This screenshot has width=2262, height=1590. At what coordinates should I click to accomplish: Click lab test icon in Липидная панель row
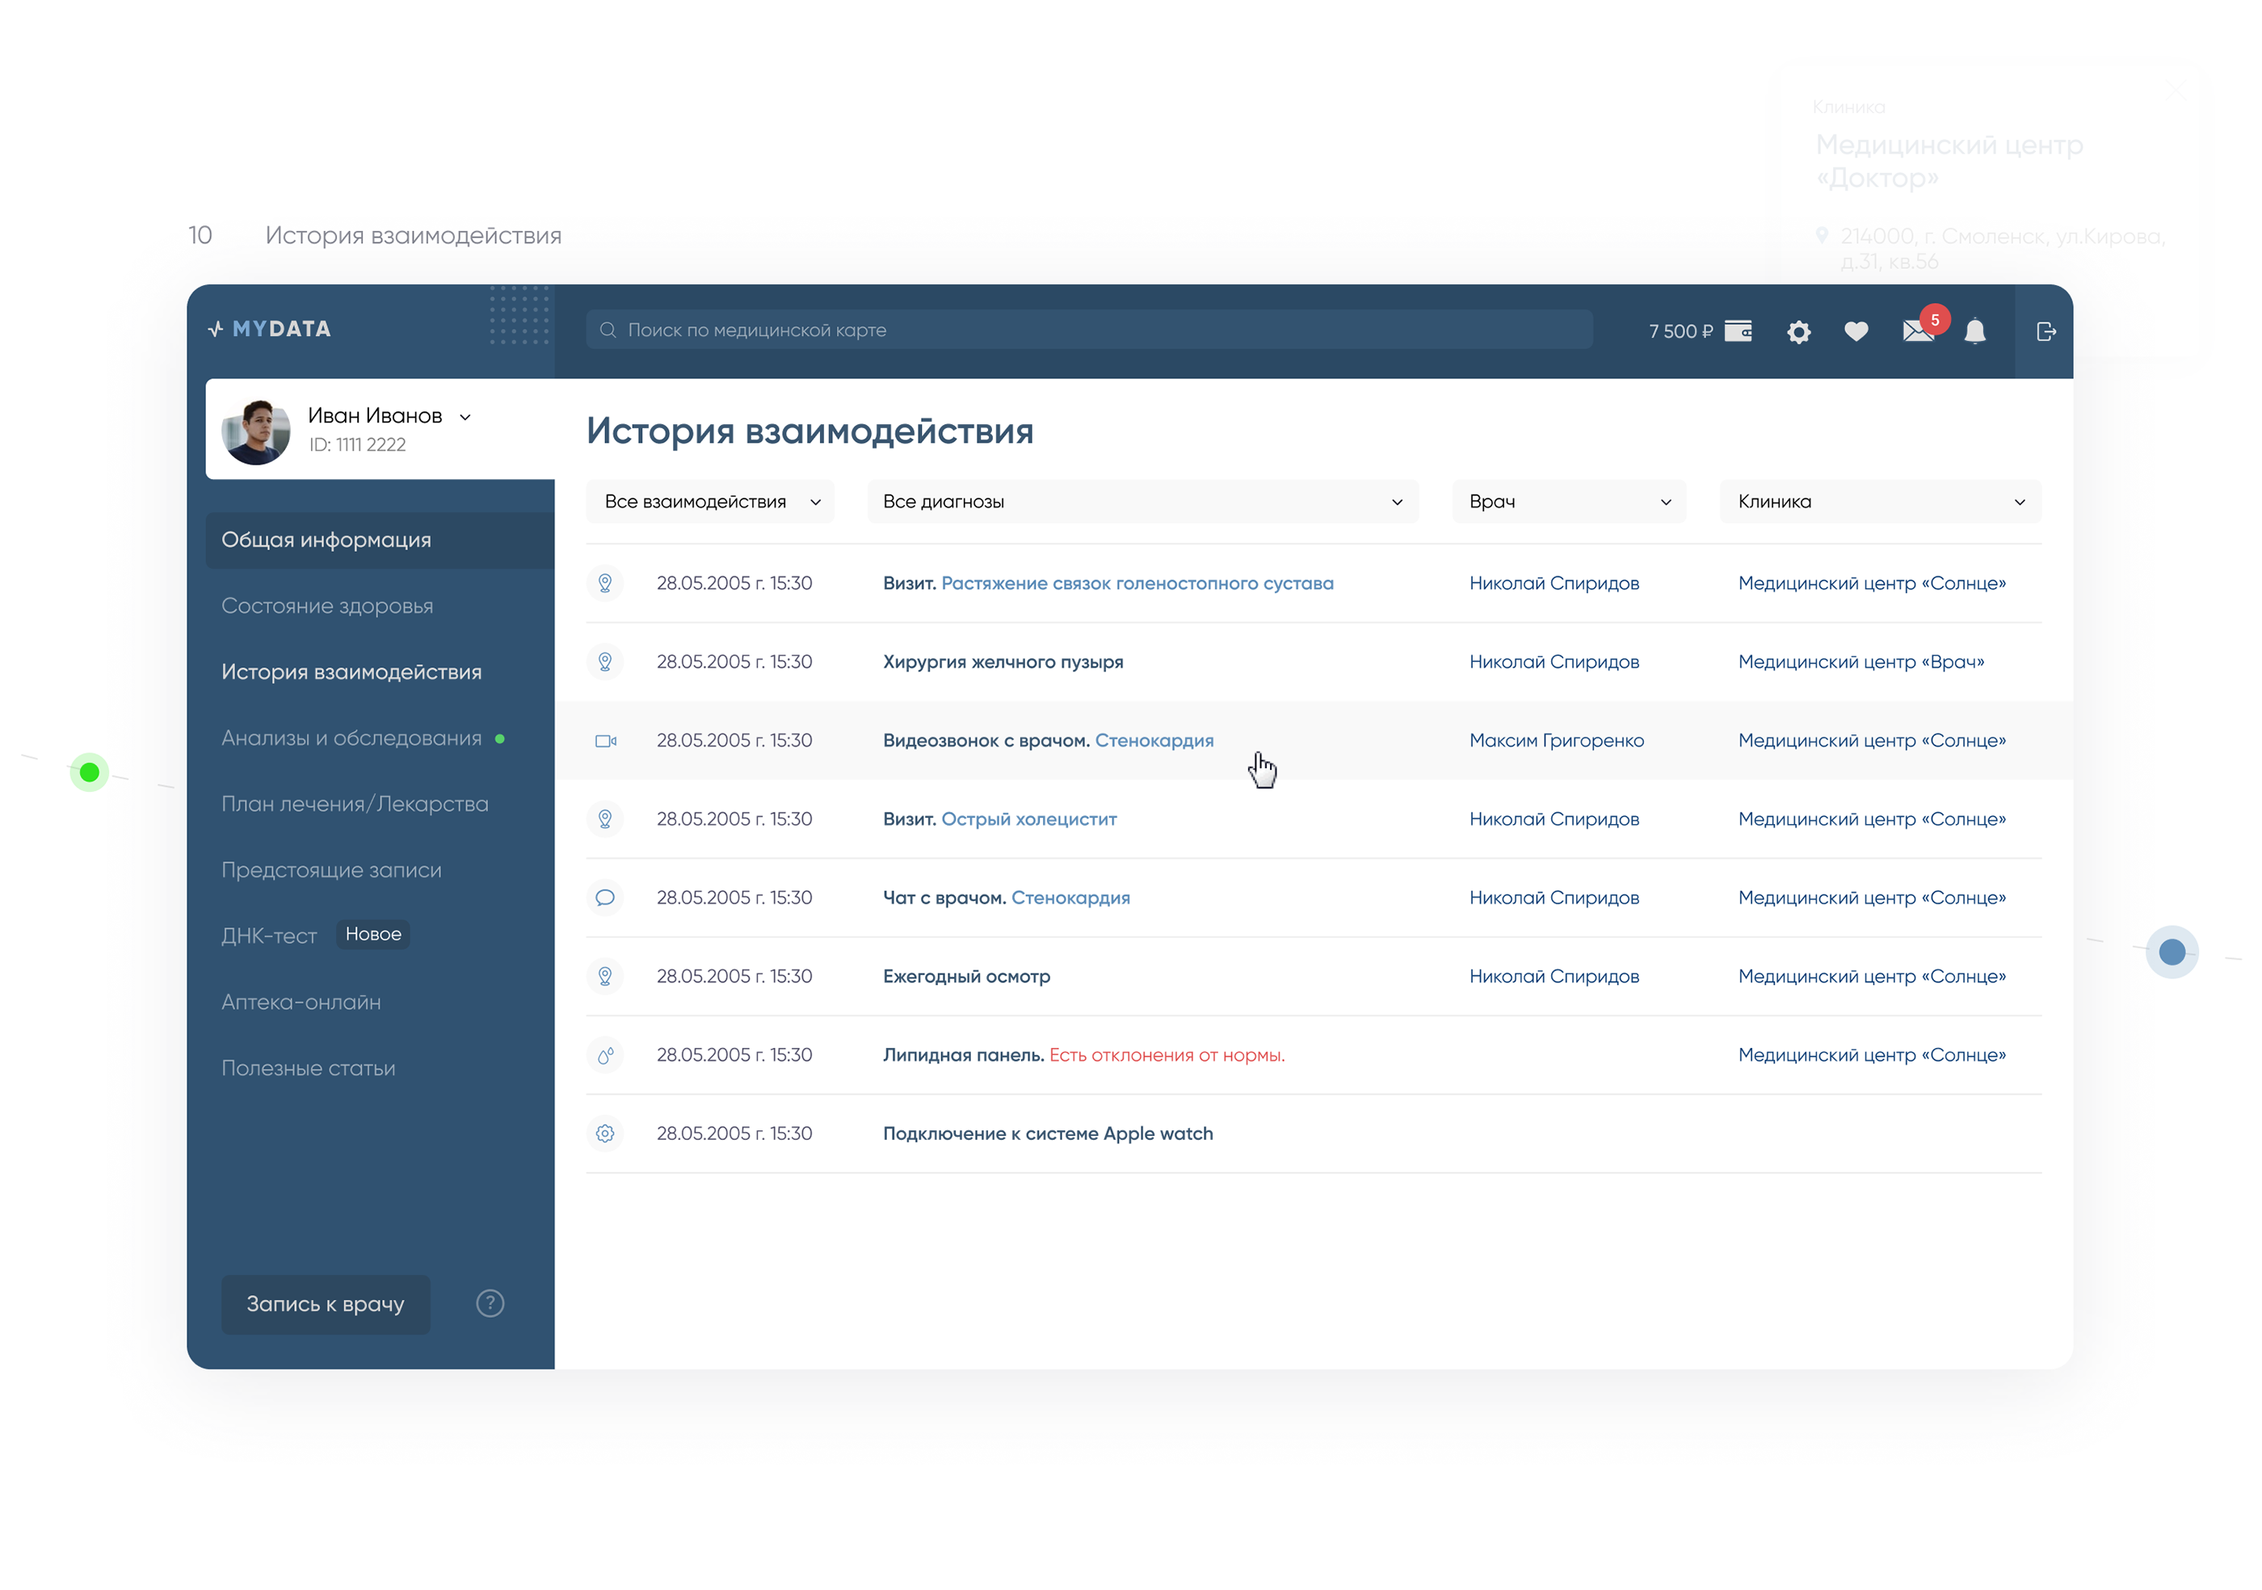point(605,1055)
